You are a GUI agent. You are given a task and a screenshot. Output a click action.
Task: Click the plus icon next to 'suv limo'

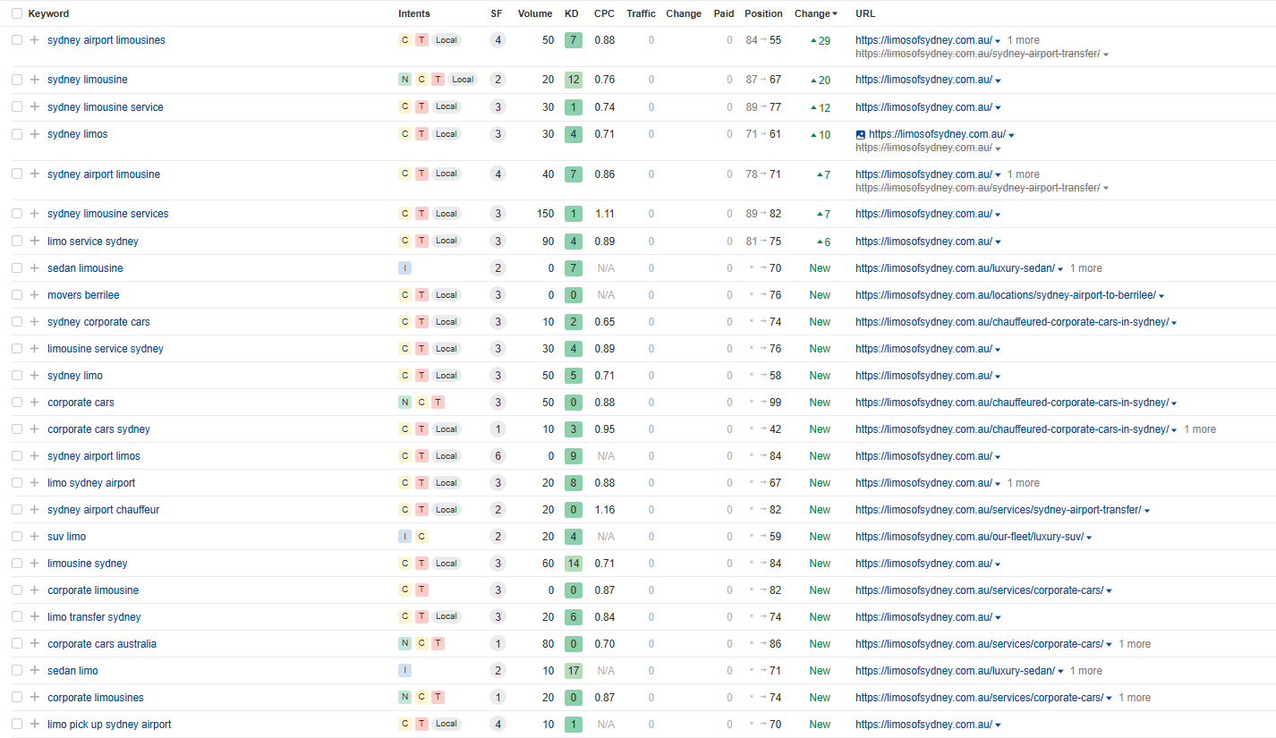coord(35,537)
